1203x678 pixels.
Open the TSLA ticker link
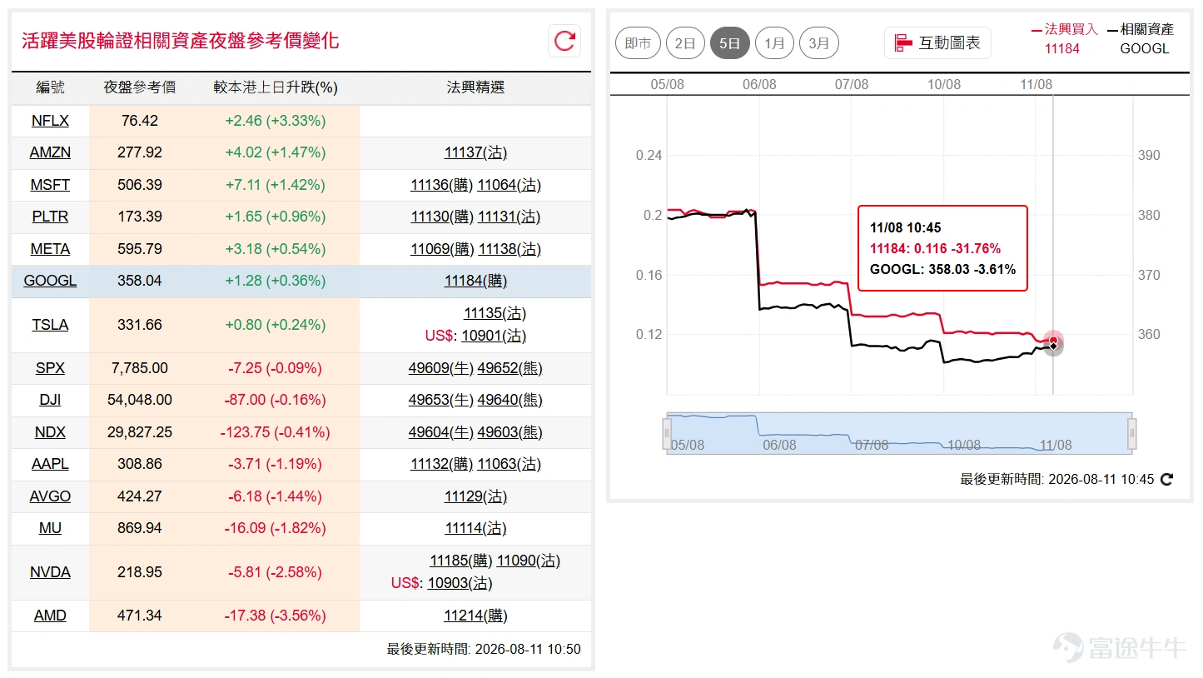tap(50, 325)
